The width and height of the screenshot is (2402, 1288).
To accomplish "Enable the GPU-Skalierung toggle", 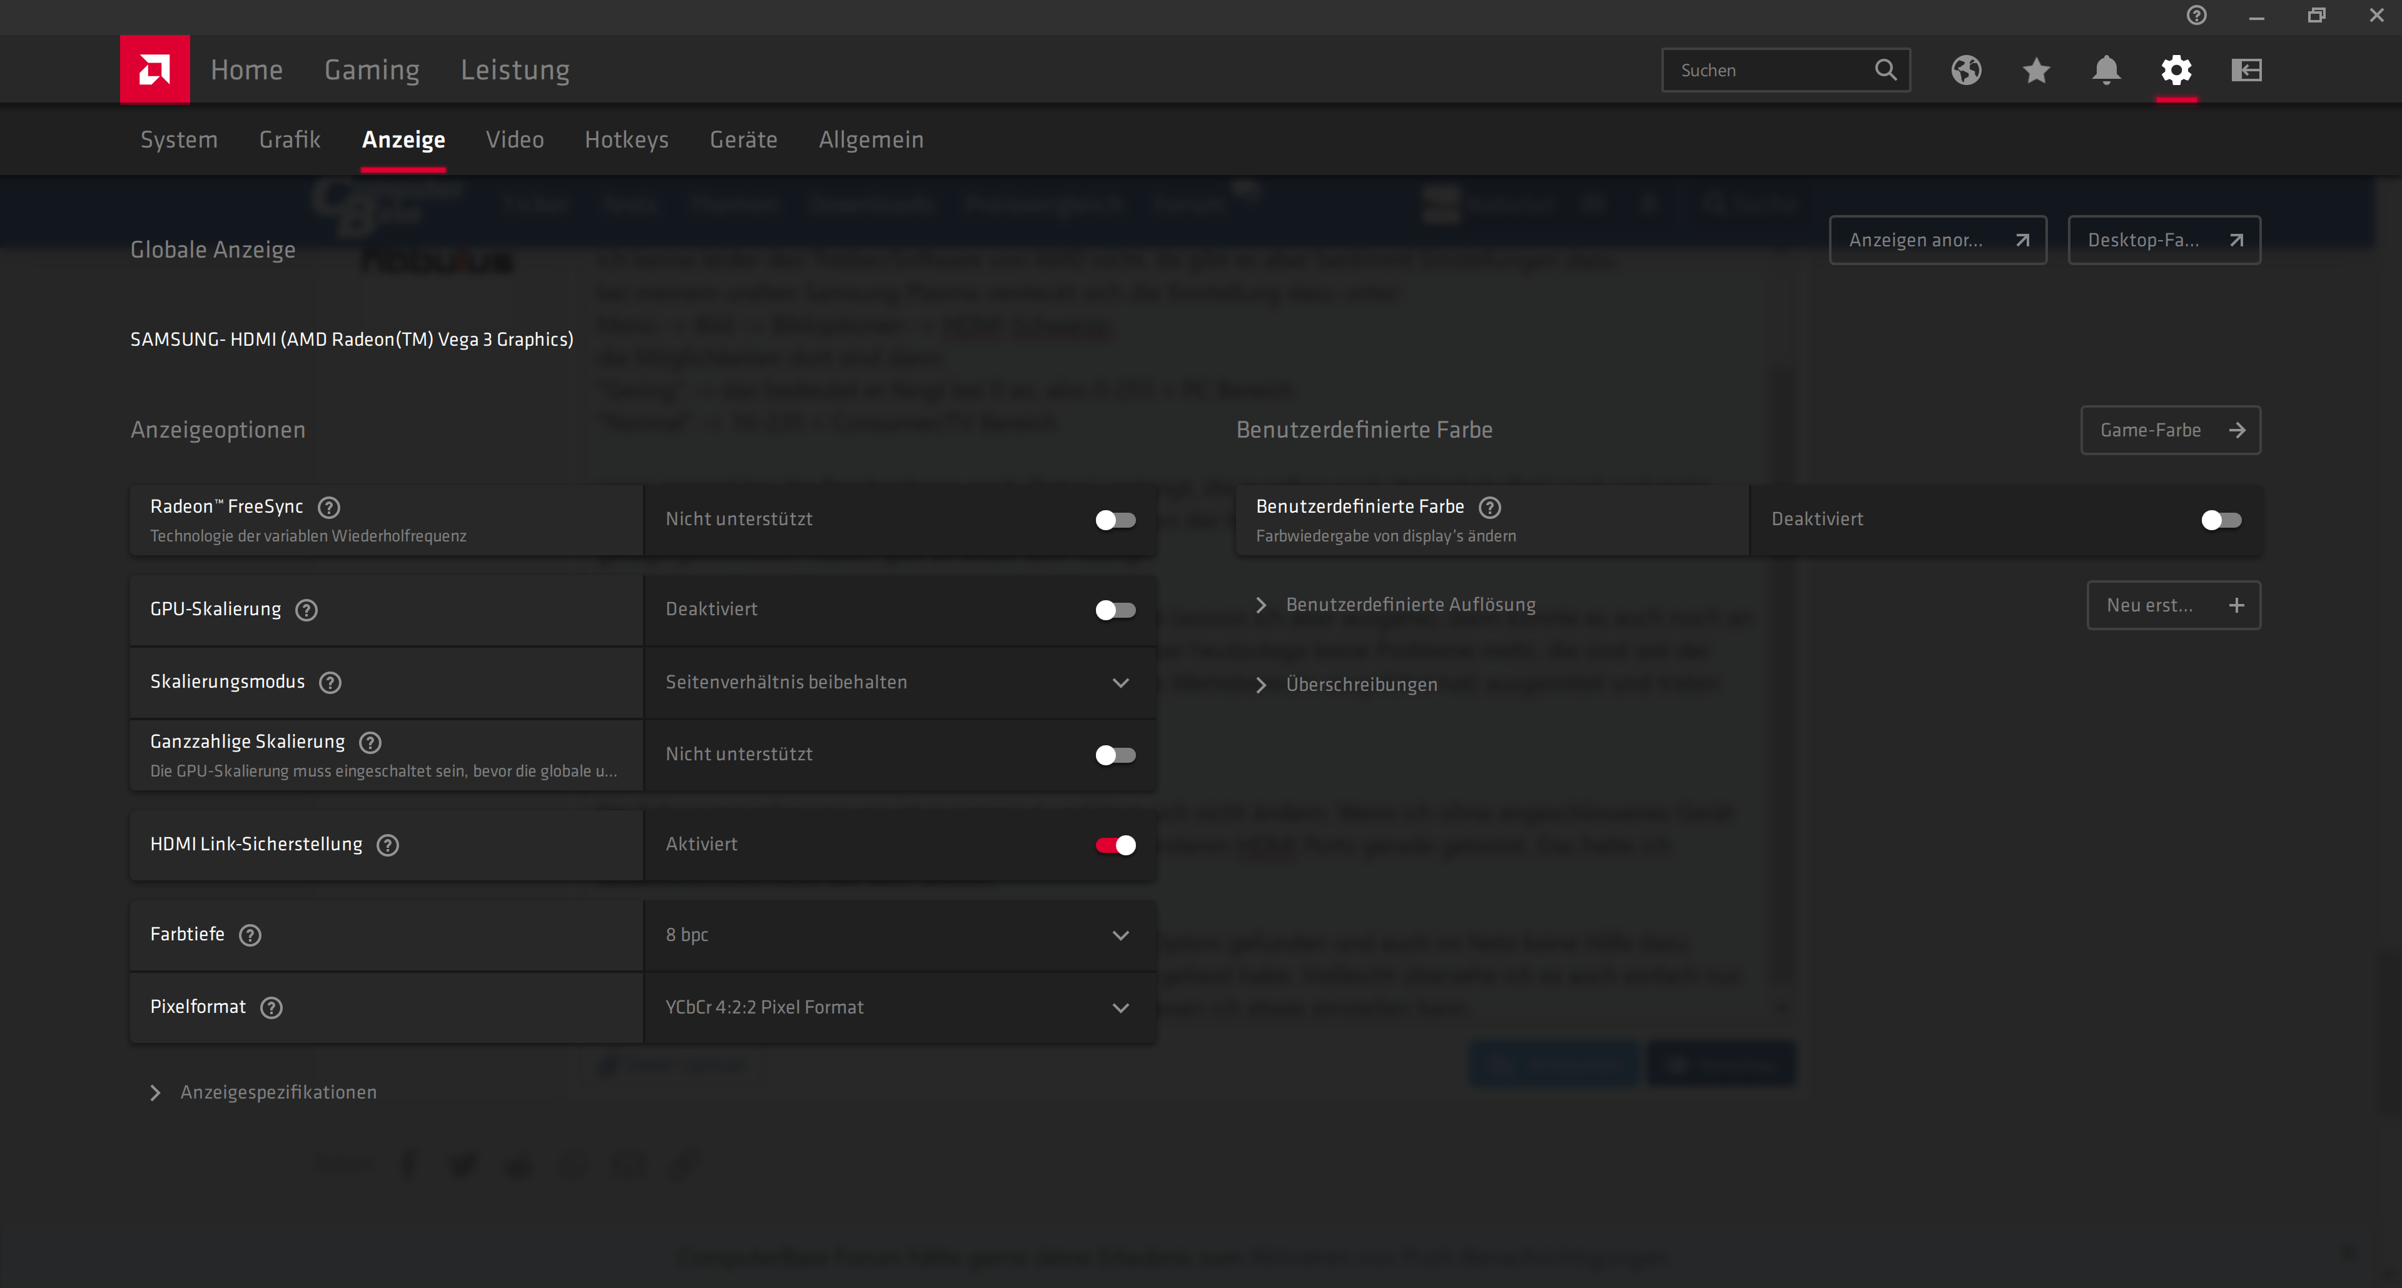I will point(1115,610).
